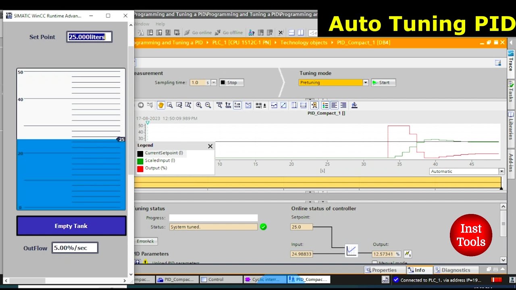Click the Empty Tank button
This screenshot has height=290, width=516.
(71, 226)
